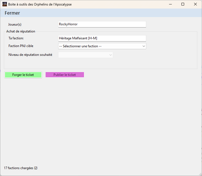The width and height of the screenshot is (202, 176).
Task: Click the Faction PNJ cible label
Action: [x=21, y=46]
